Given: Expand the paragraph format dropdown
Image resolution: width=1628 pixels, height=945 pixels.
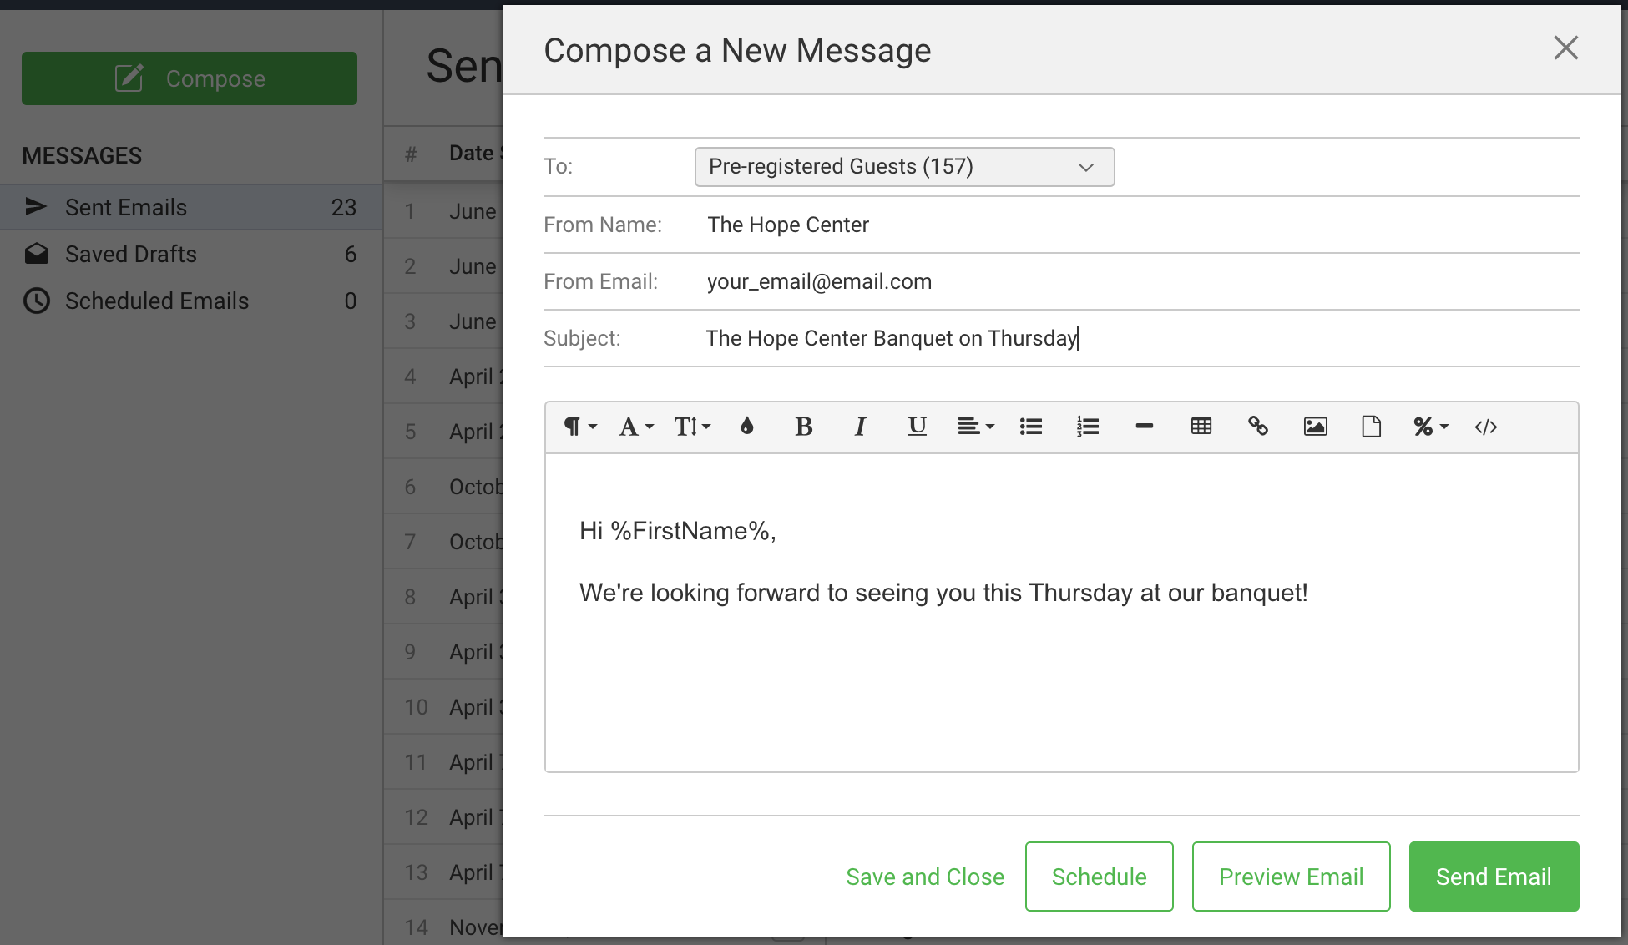Looking at the screenshot, I should click(x=580, y=427).
